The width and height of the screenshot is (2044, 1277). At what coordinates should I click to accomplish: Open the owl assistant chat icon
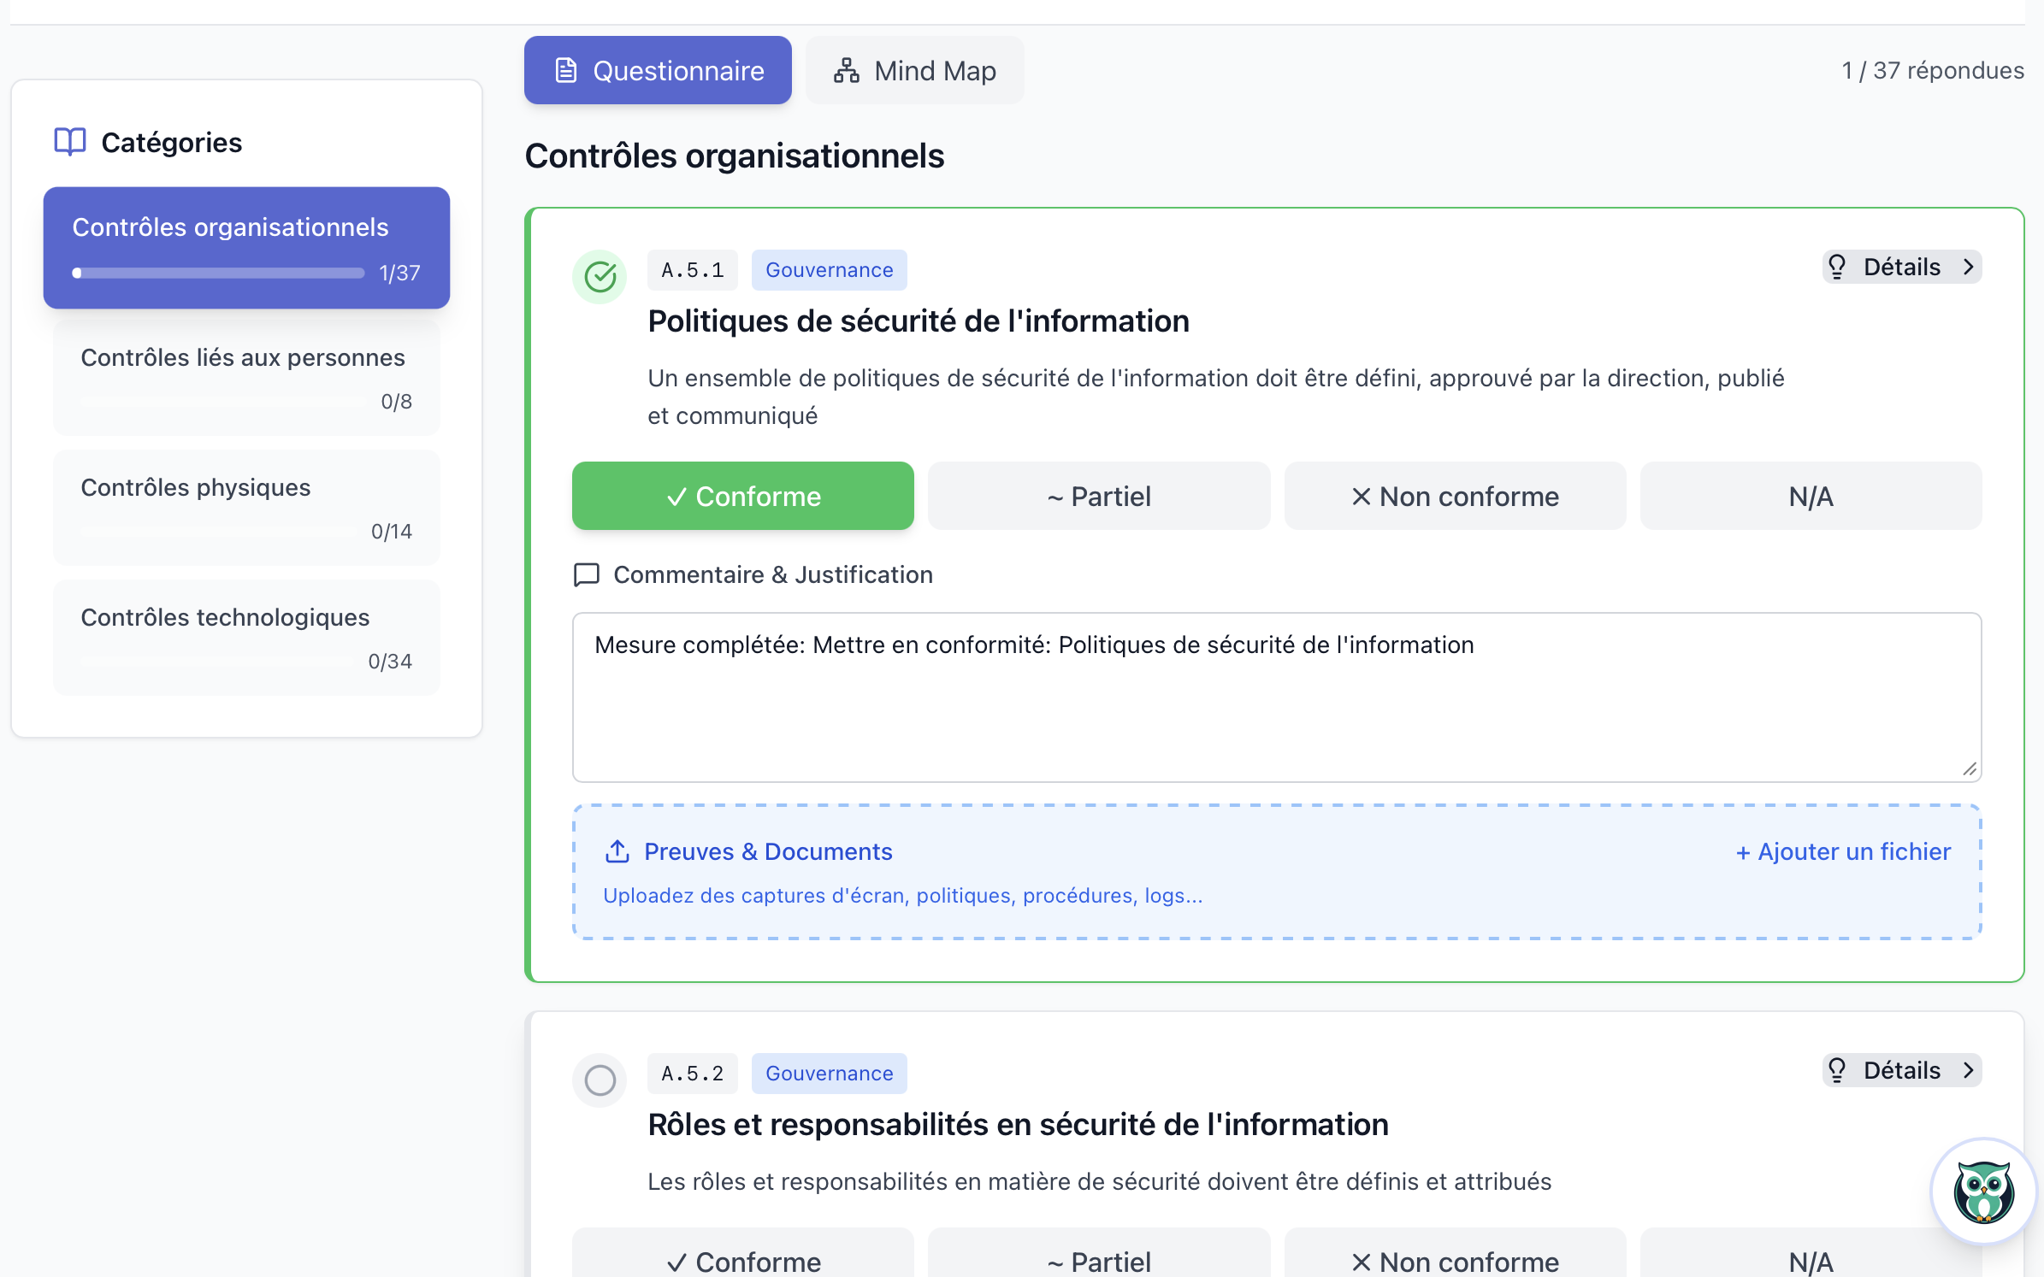(1983, 1191)
